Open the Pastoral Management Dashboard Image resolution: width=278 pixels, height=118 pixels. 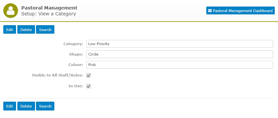tap(240, 10)
